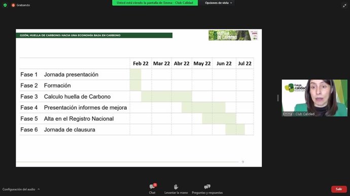
Task: Raise hand with Levantar la mano
Action: coord(176,189)
